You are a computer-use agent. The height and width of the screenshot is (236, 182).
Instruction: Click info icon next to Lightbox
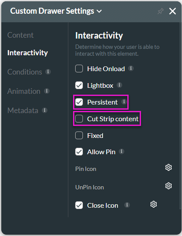[119, 85]
